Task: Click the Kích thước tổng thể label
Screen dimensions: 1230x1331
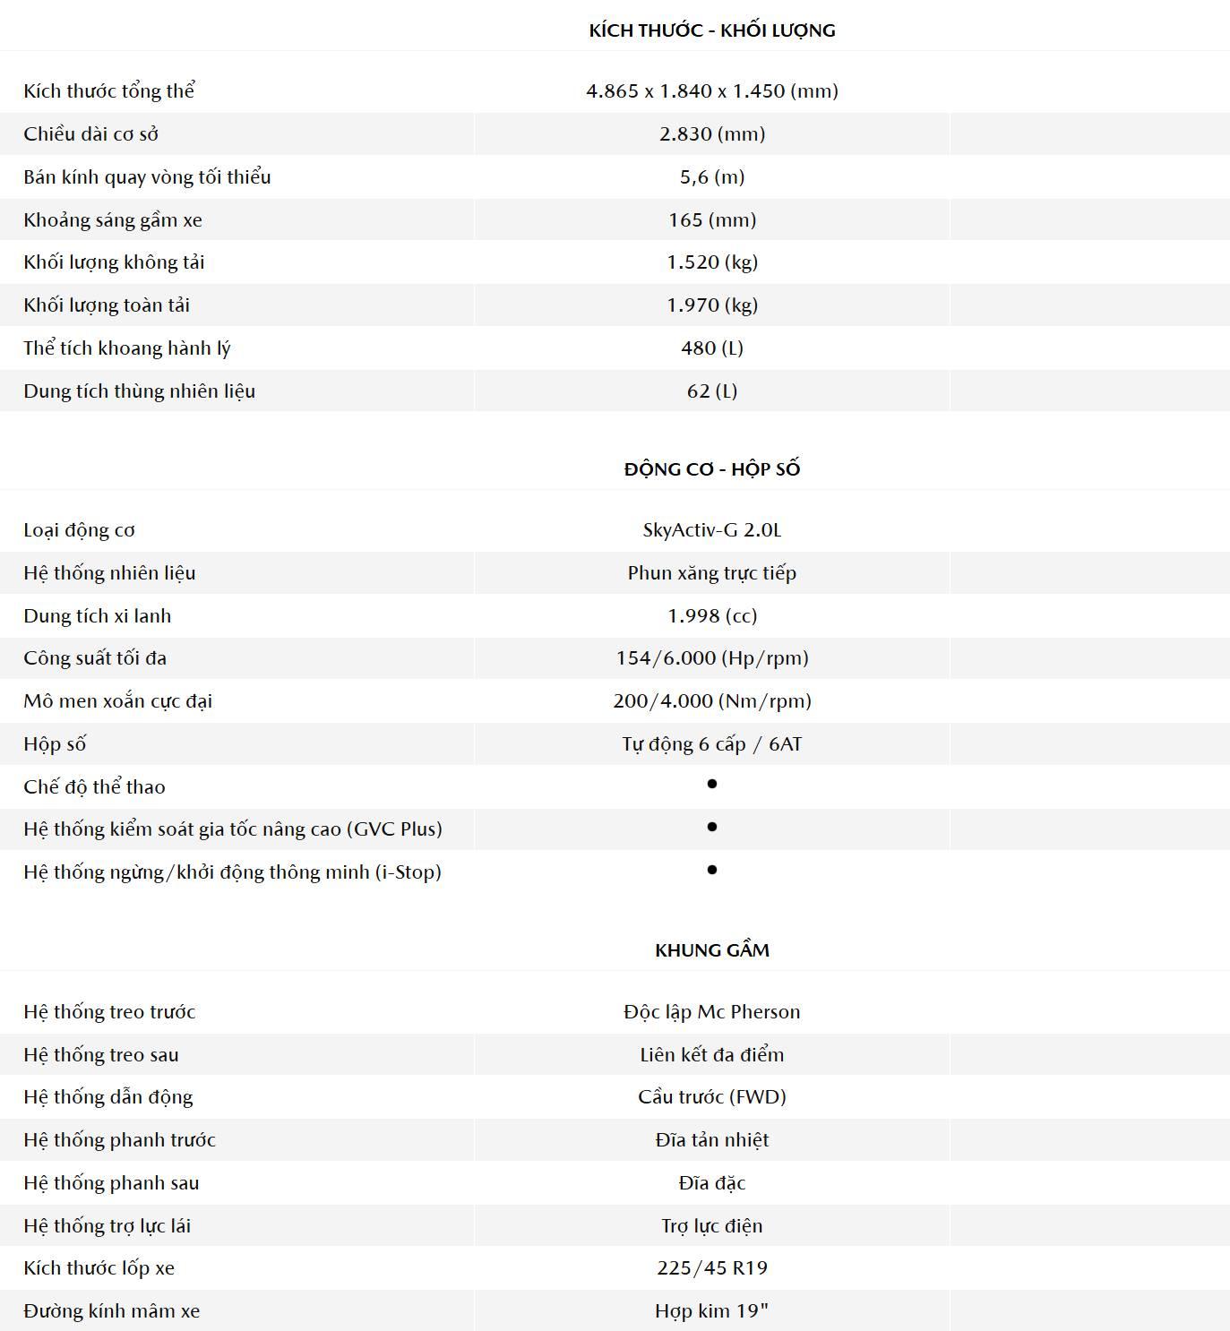Action: coord(109,90)
